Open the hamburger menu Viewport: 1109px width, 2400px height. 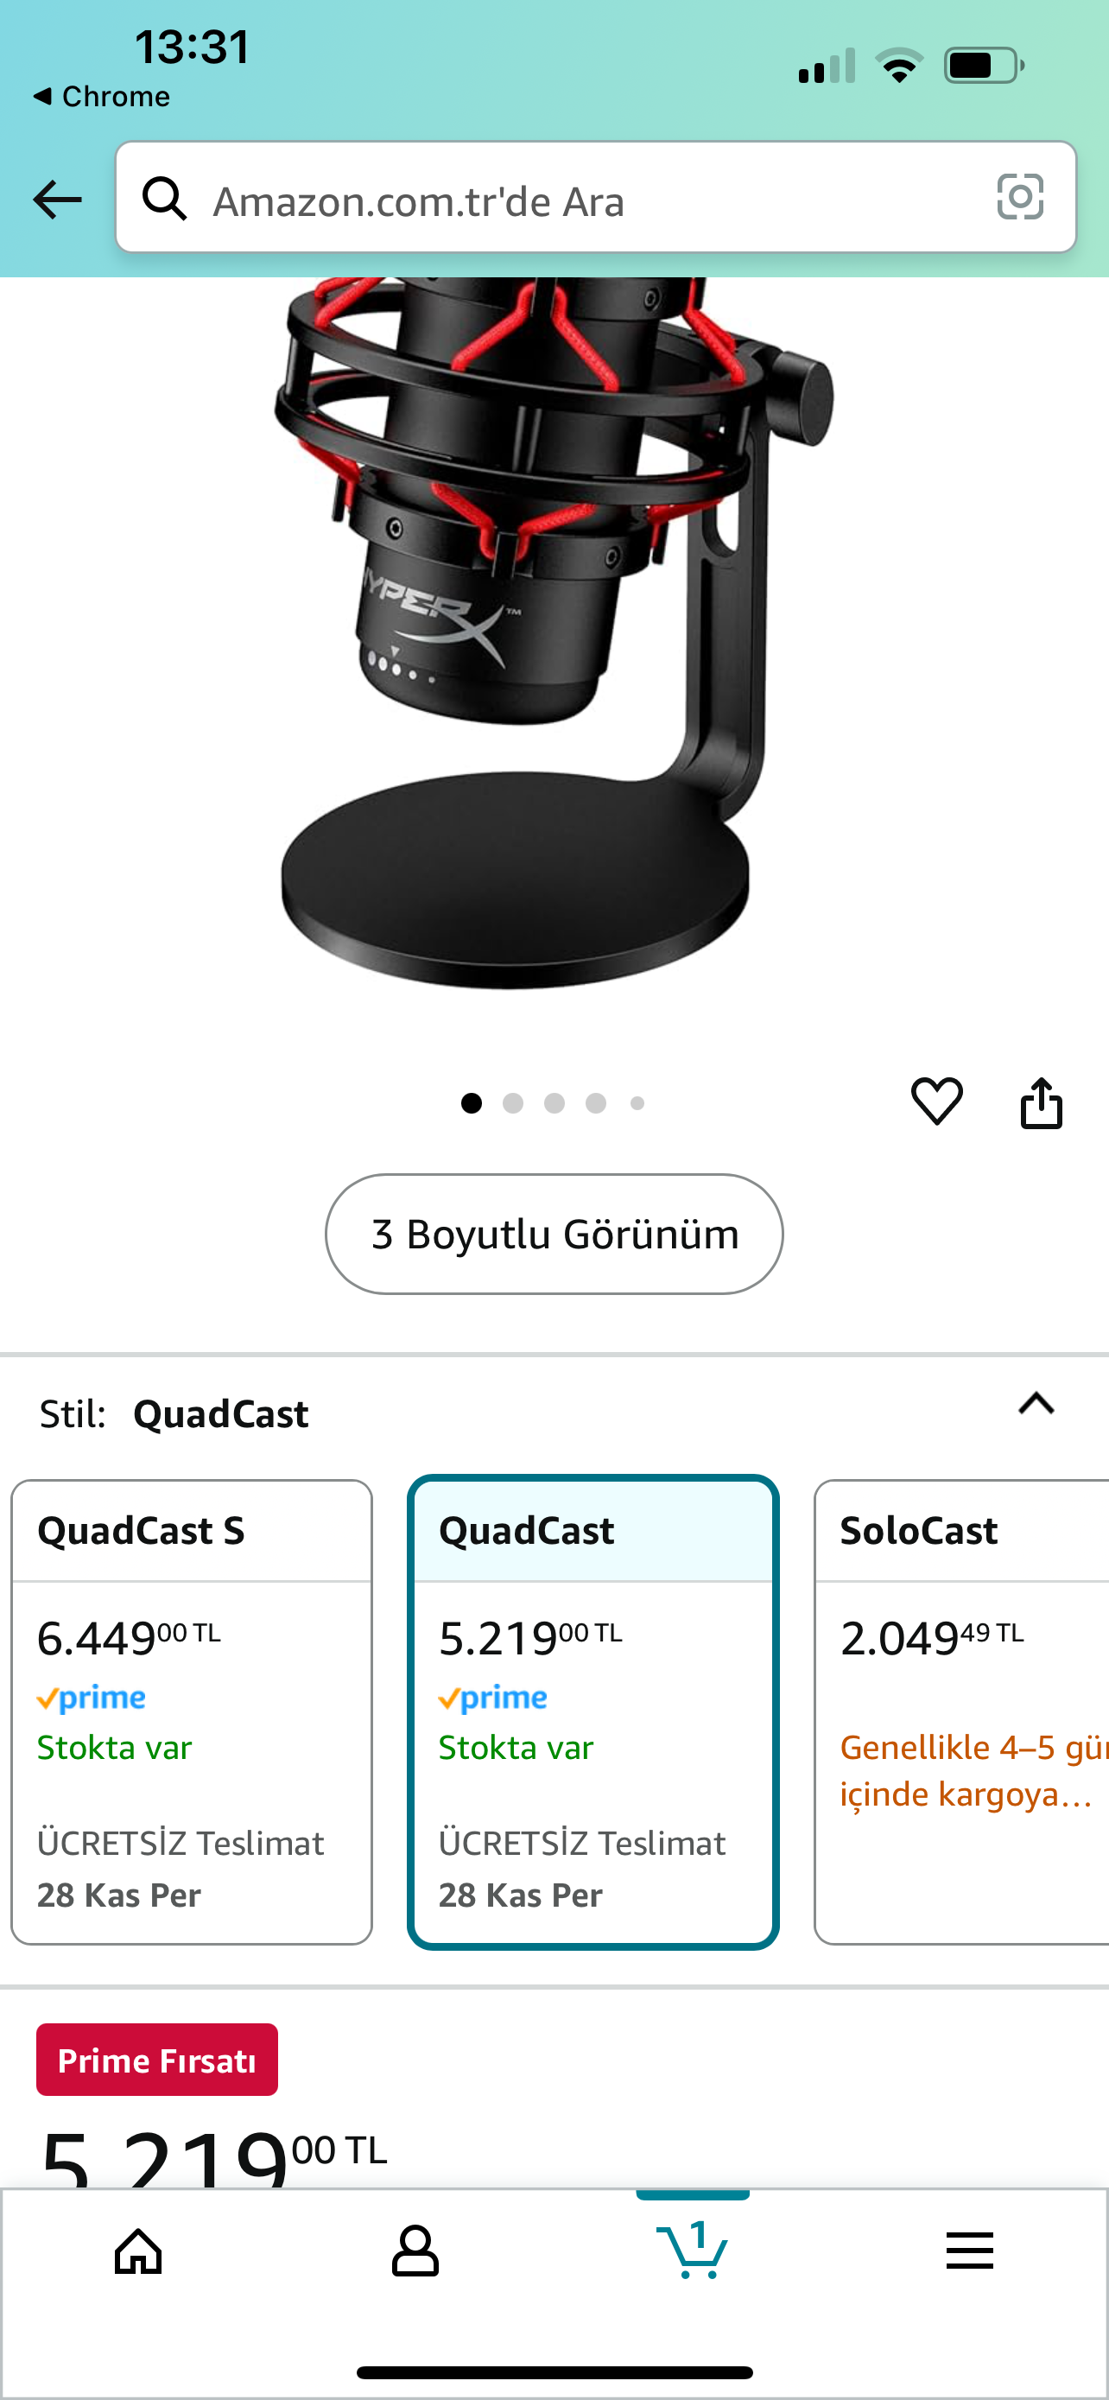coord(969,2252)
